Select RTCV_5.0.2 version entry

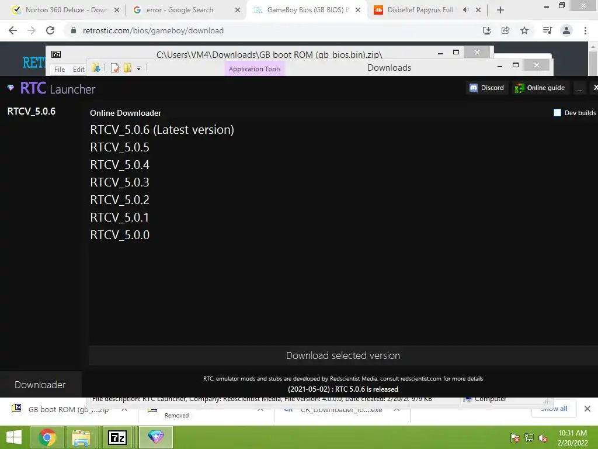pyautogui.click(x=120, y=200)
